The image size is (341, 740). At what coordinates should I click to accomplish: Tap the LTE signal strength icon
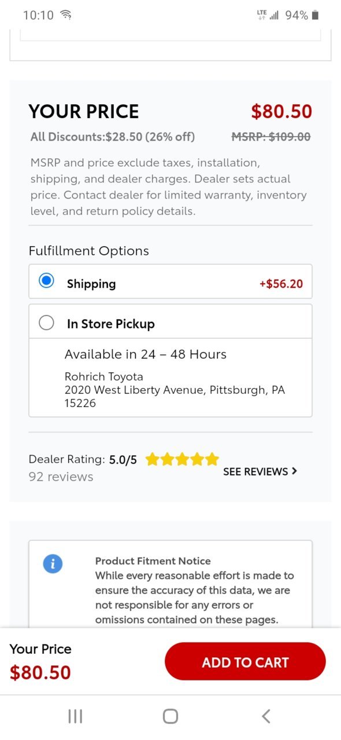[x=268, y=15]
